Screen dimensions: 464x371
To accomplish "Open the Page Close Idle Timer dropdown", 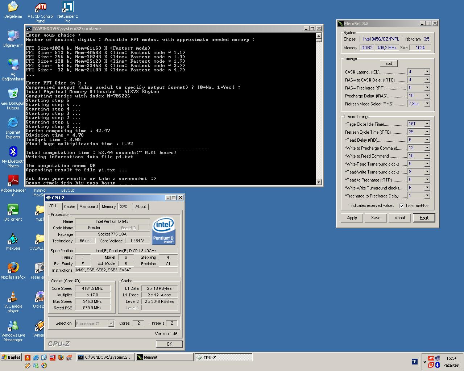I will pos(427,124).
